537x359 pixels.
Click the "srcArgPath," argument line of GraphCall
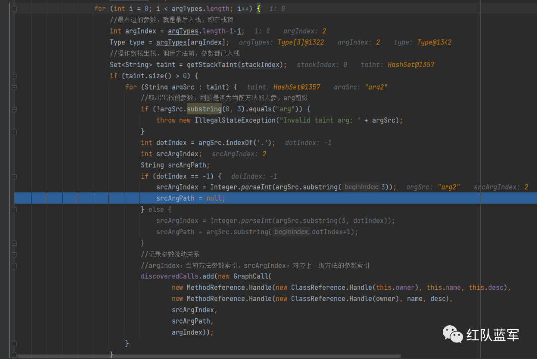192,321
